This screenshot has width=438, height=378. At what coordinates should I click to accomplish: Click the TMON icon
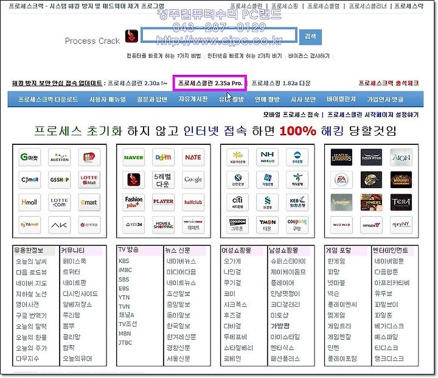[x=267, y=225]
